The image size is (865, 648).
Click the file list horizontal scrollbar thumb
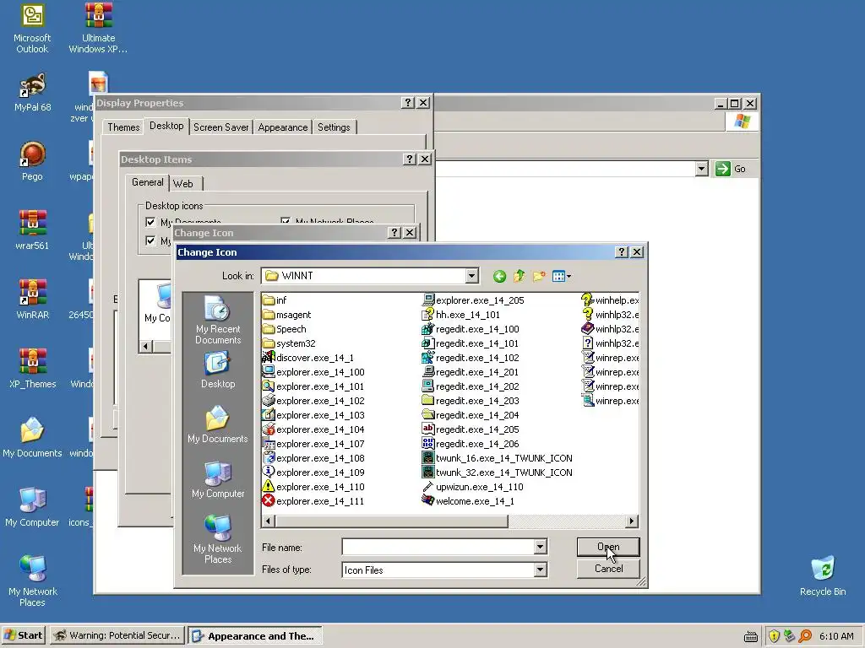point(391,521)
